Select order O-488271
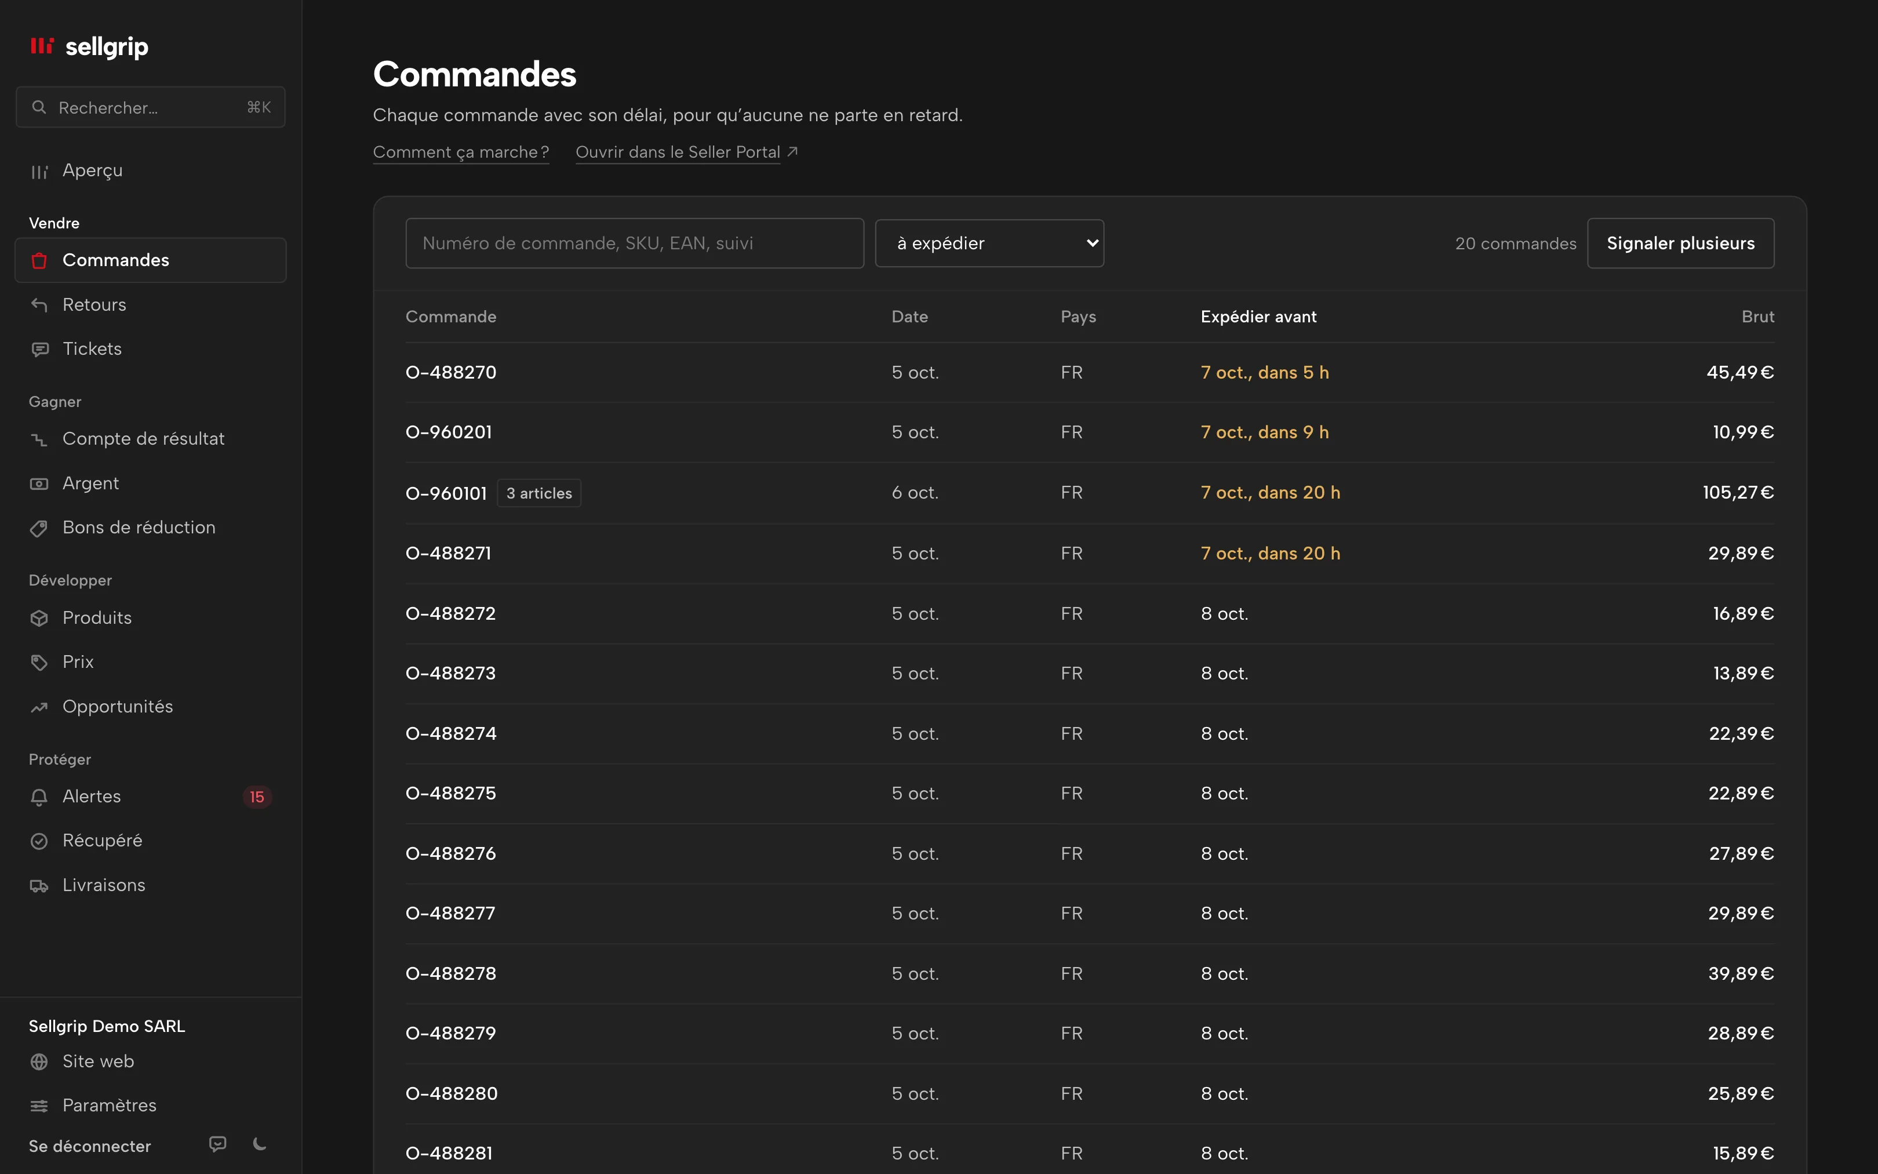Screen dimensions: 1878x1174 [x=449, y=554]
